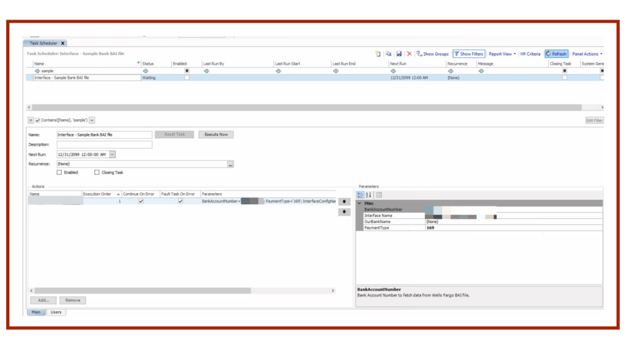Collapse the Misc parameters category
The image size is (626, 352).
[359, 203]
